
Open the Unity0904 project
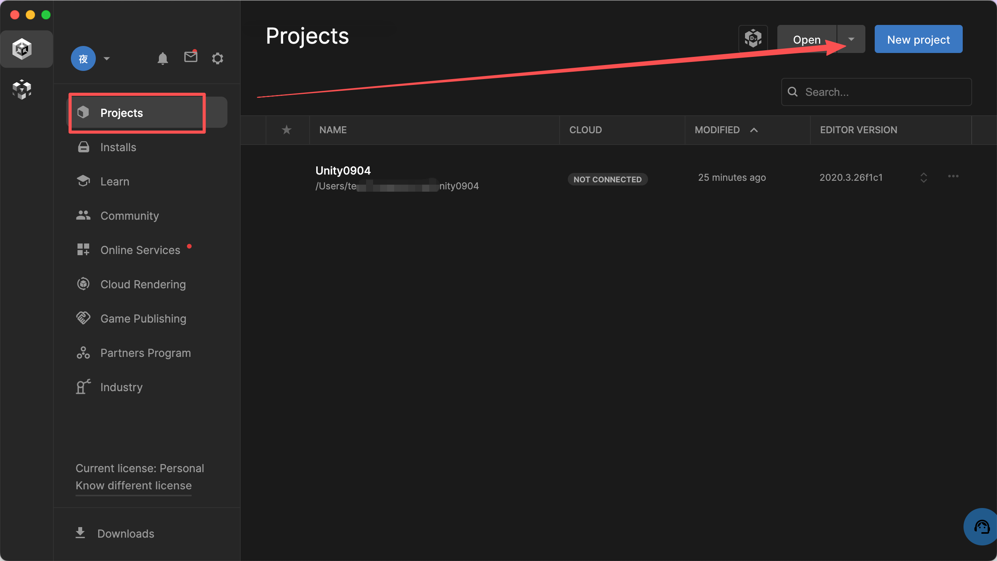pyautogui.click(x=343, y=170)
